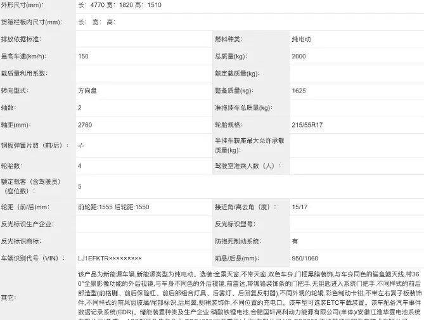Select the 额定载客(含驾驶员) label
The width and height of the screenshot is (424, 320).
tap(32, 186)
